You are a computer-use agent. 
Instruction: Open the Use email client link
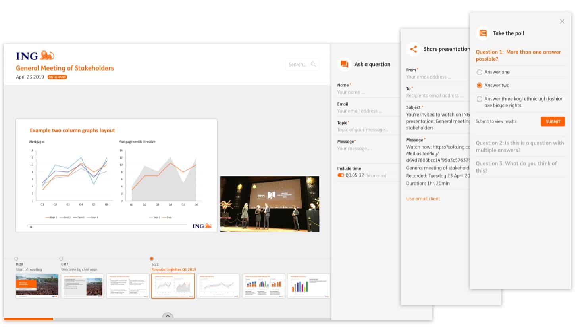pyautogui.click(x=423, y=199)
